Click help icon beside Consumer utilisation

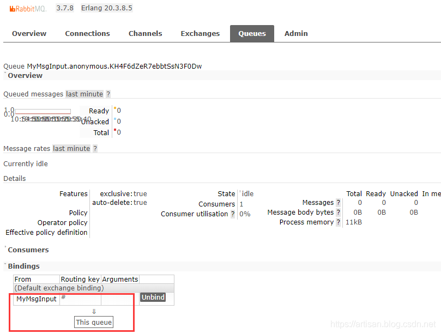pyautogui.click(x=233, y=214)
